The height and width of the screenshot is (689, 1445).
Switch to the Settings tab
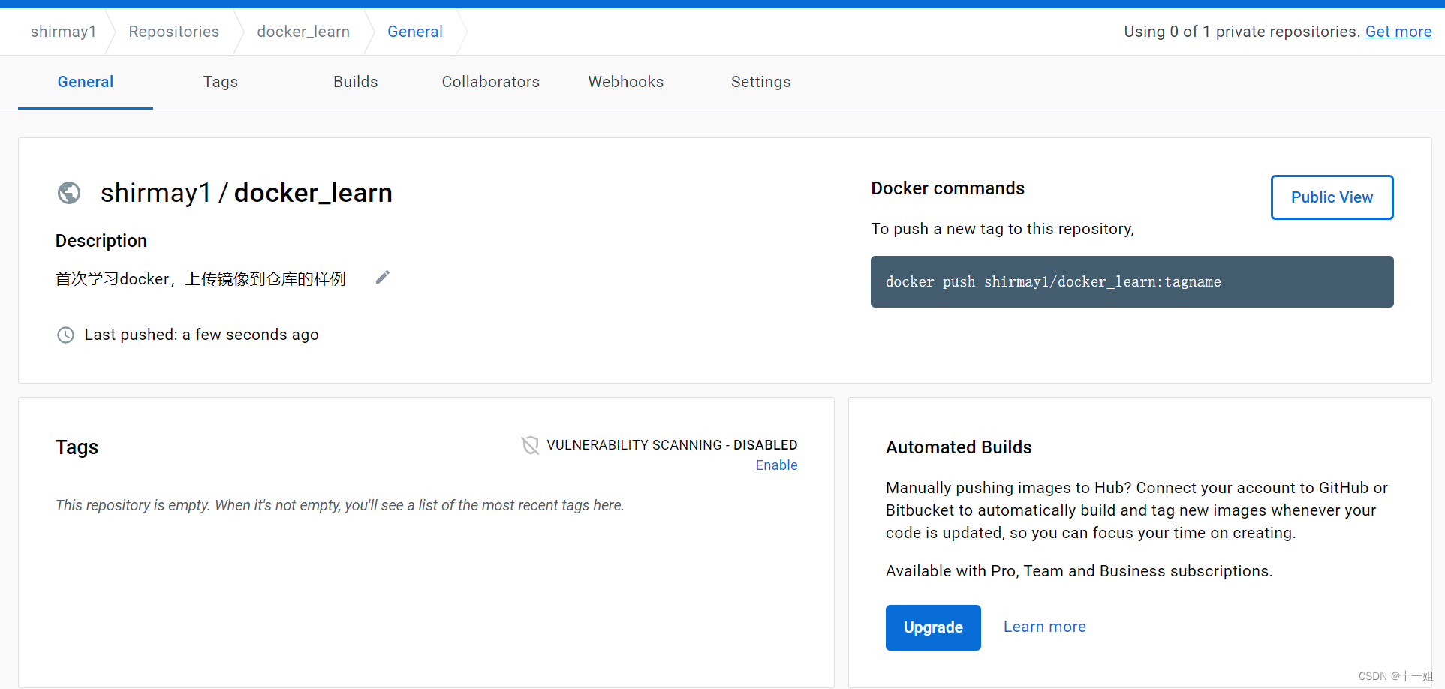pos(761,82)
